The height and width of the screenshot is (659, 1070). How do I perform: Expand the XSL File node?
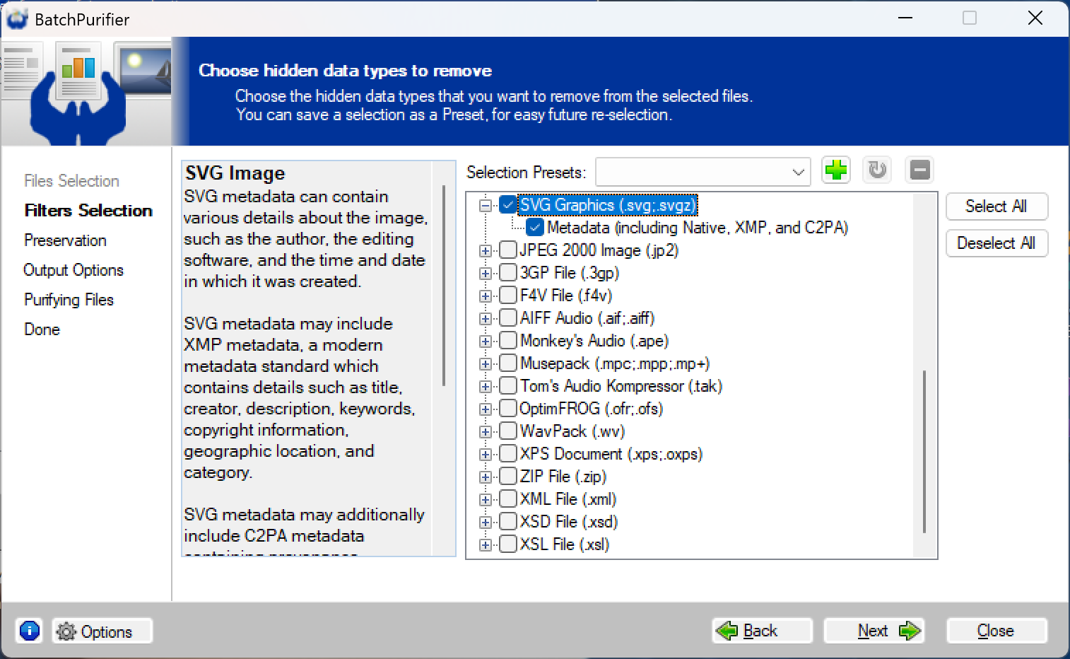[x=486, y=545]
